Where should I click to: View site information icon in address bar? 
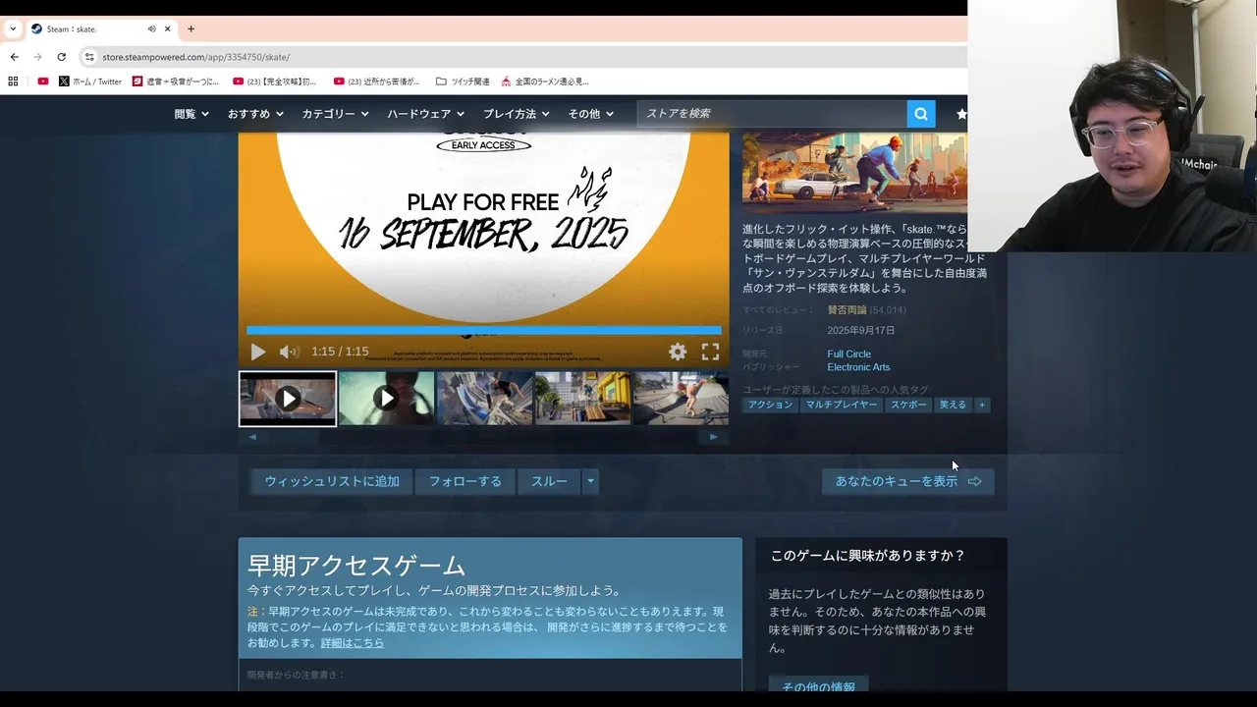pyautogui.click(x=89, y=57)
